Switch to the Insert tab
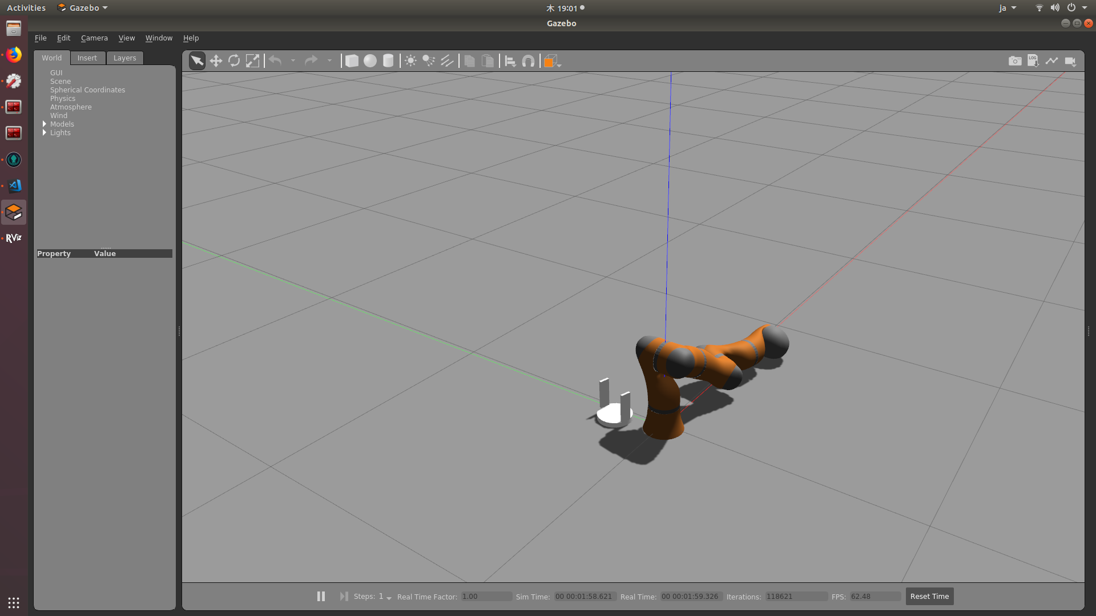Screen dimensions: 1096x616 (87, 58)
